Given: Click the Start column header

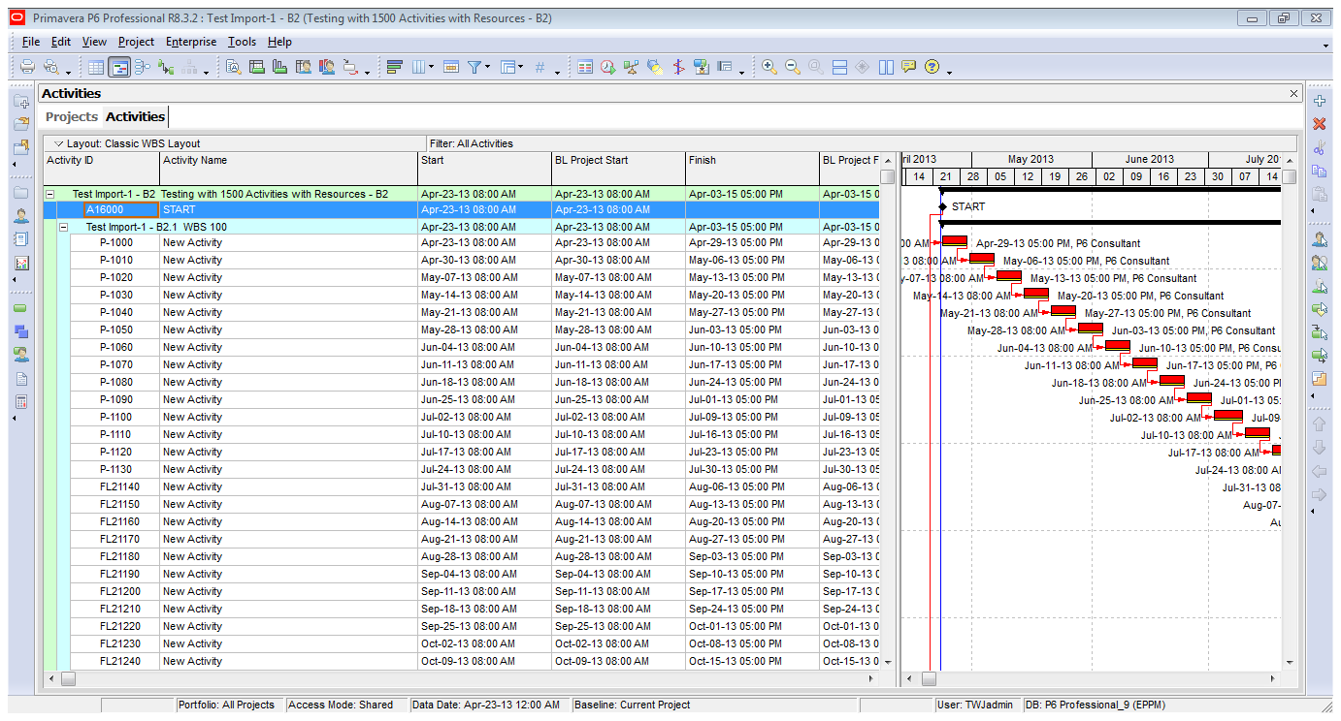Looking at the screenshot, I should tap(484, 168).
